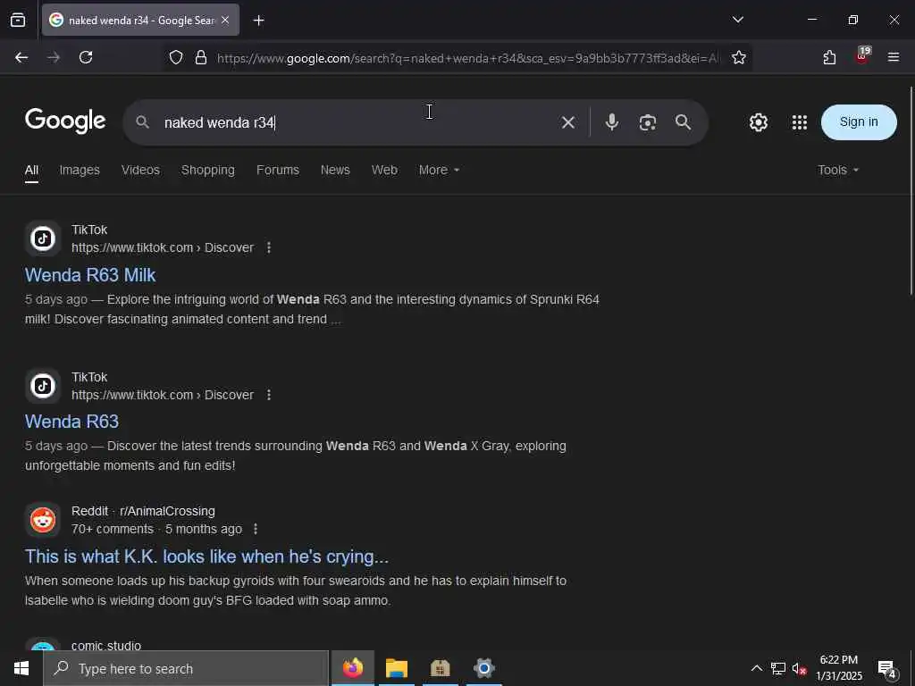Screen dimensions: 915x686
Task: Open Firefox from the taskbar
Action: pos(352,668)
